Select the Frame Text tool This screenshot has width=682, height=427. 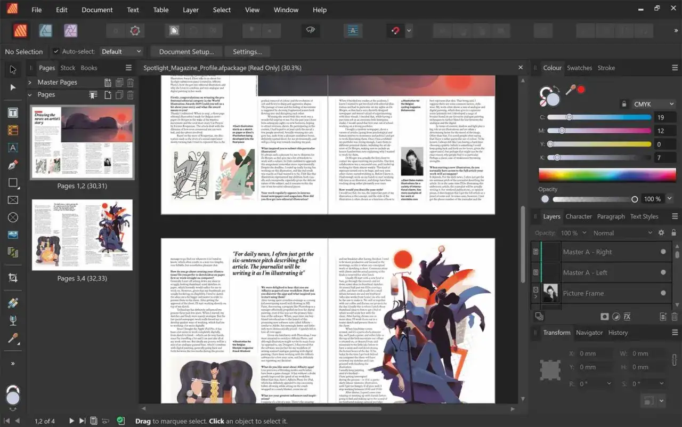[13, 112]
